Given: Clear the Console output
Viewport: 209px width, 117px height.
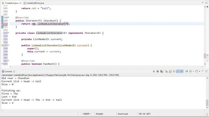Looking at the screenshot, I should point(166,71).
